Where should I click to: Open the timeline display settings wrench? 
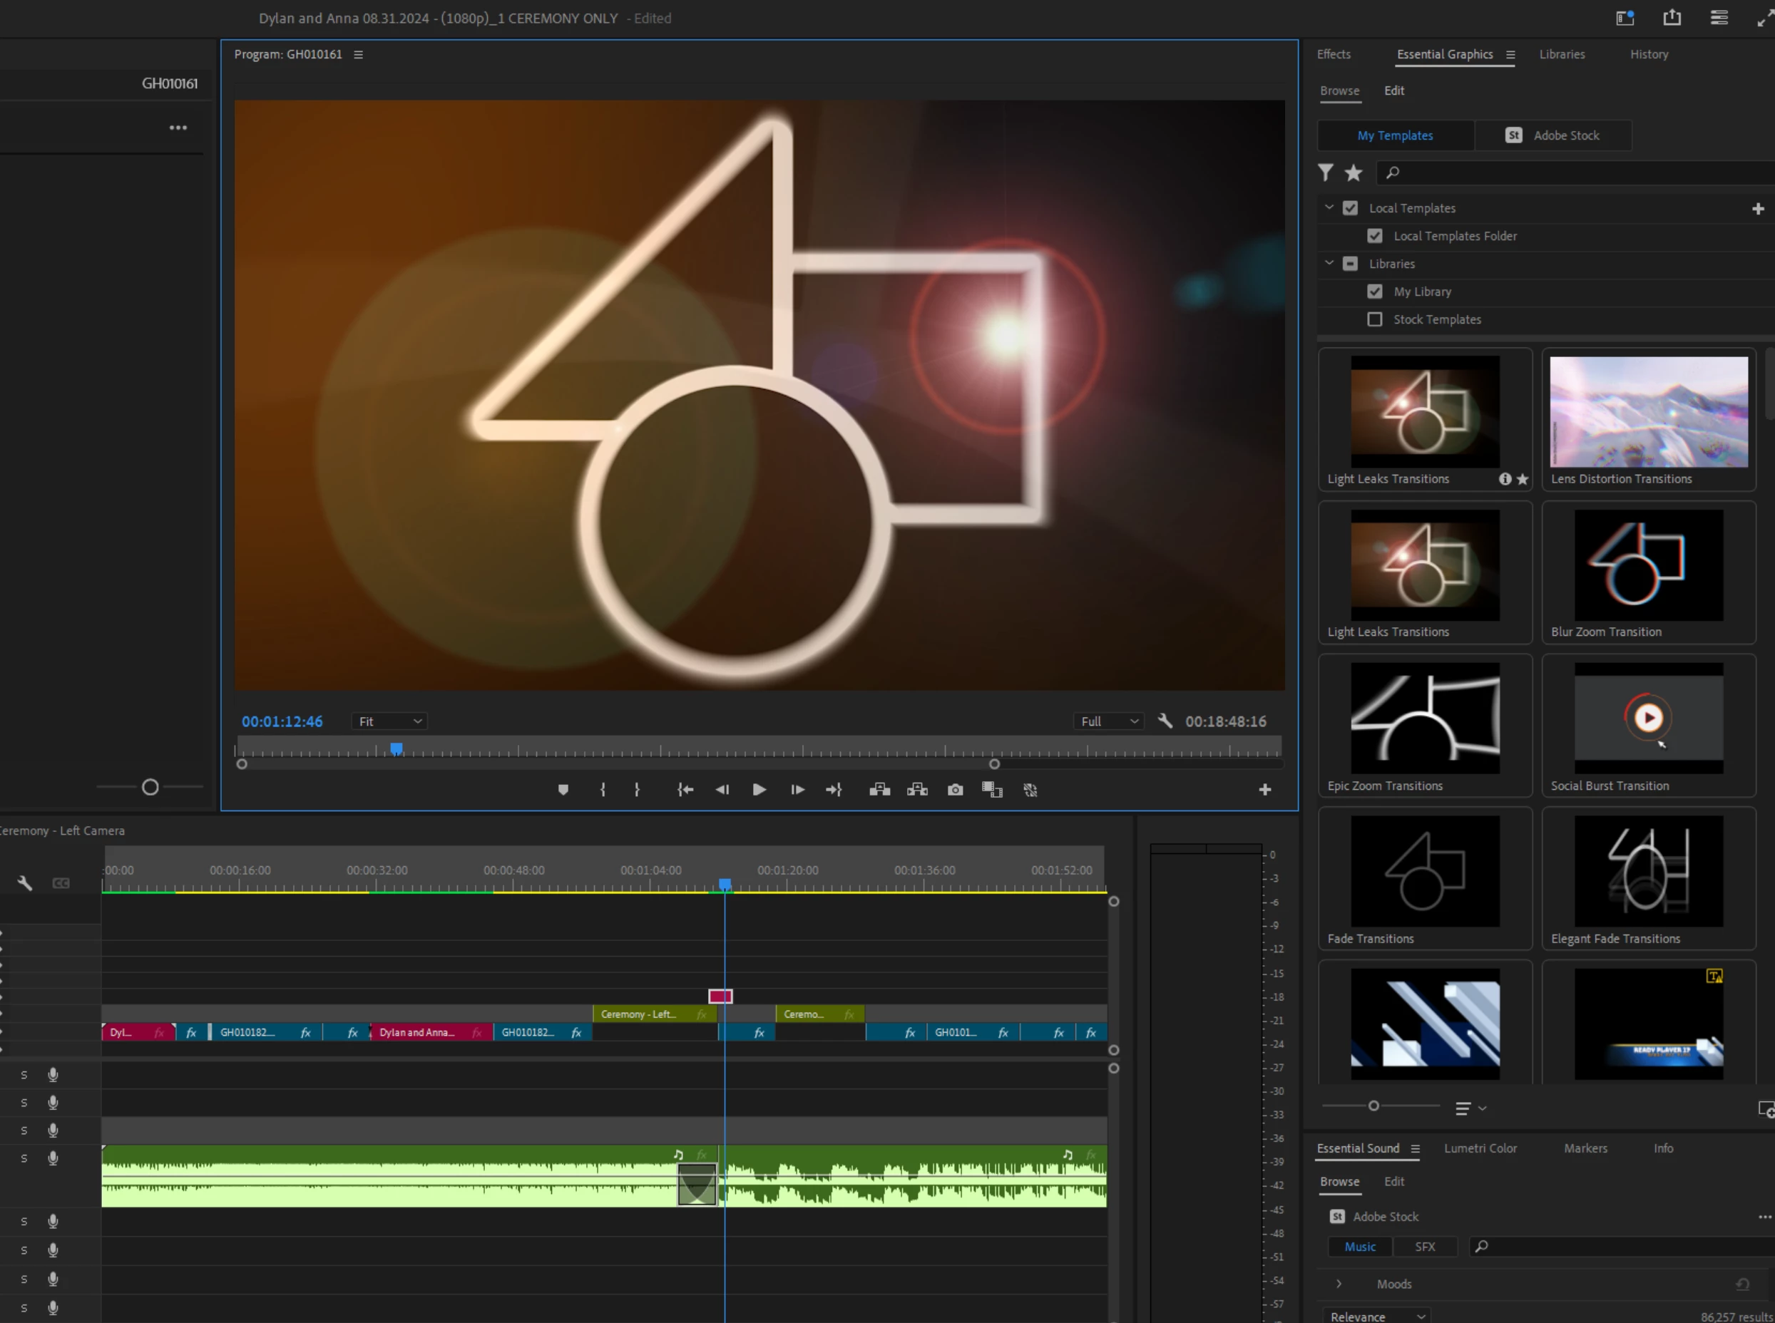point(25,883)
